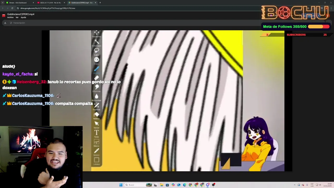This screenshot has height=188, width=334.
Task: Open Outlook from the taskbar
Action: click(x=179, y=185)
